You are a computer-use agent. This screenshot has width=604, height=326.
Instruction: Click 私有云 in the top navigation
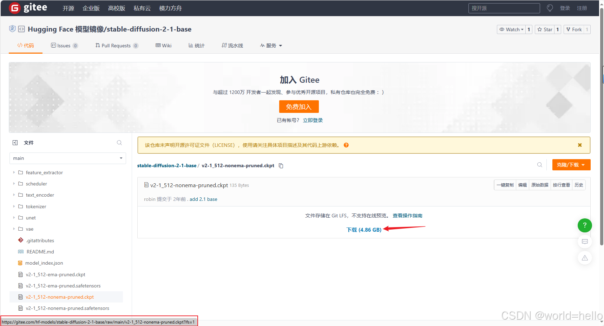click(x=142, y=8)
